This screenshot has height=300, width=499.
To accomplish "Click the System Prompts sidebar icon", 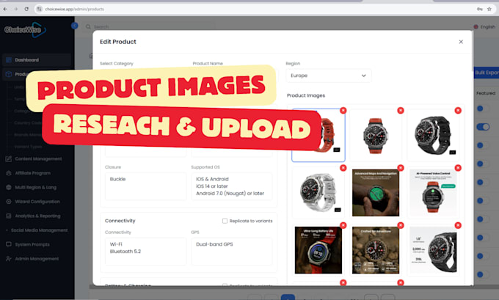I will tap(9, 245).
